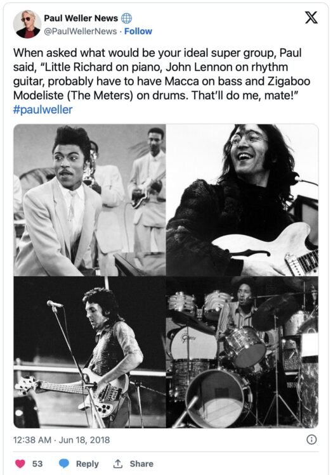
Task: Click the Paul Weller News display name
Action: tap(81, 18)
